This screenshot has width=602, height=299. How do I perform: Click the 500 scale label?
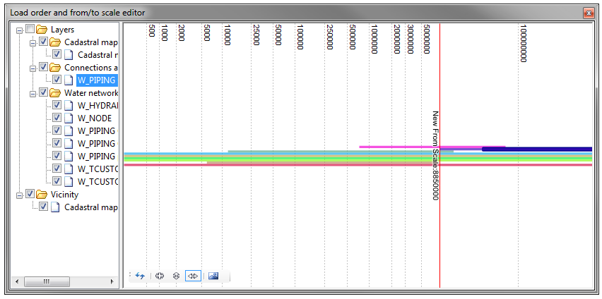[x=151, y=31]
